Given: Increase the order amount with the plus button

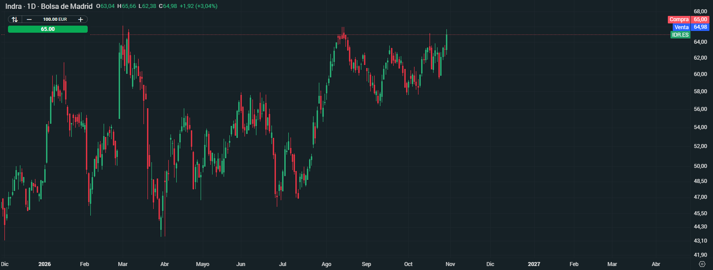Looking at the screenshot, I should [x=81, y=19].
